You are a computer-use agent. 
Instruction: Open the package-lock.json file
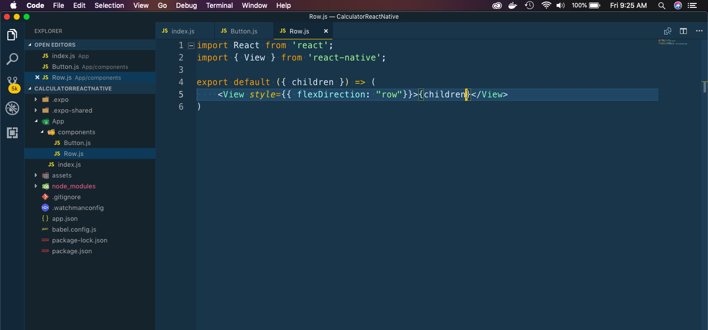pos(90,240)
